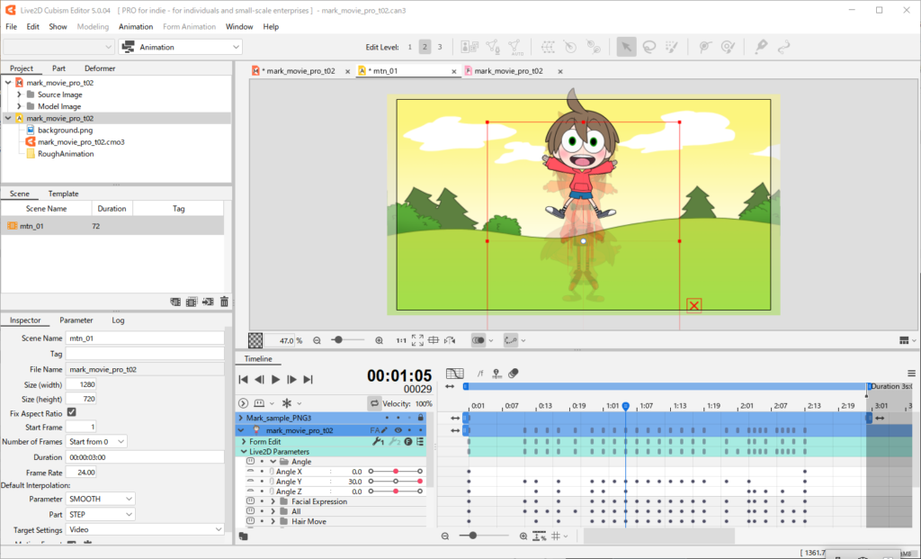Delete the selected scene with the trash icon
Viewport: 921px width, 559px height.
click(223, 302)
